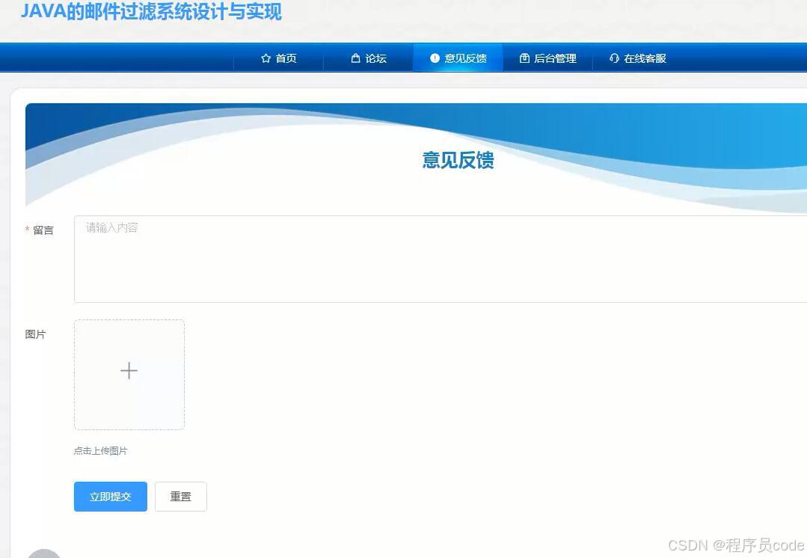Select the star icon on 首页 tab
The height and width of the screenshot is (558, 807).
click(265, 58)
